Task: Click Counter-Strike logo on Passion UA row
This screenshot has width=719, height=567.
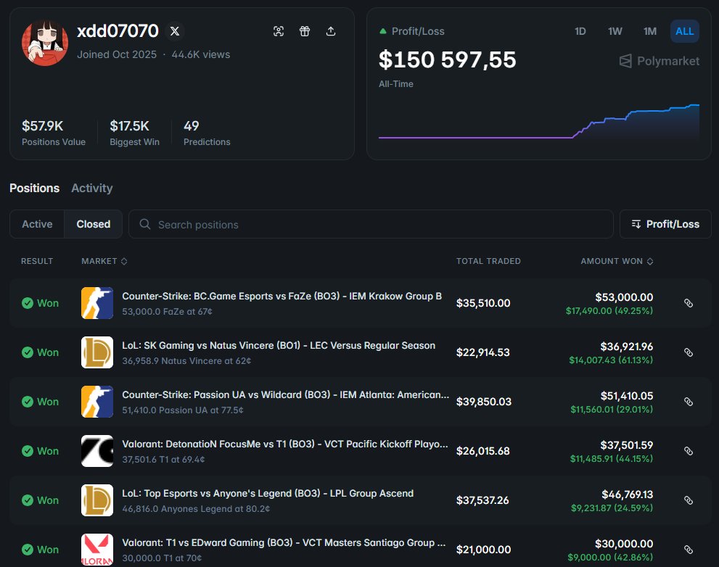Action: (97, 402)
